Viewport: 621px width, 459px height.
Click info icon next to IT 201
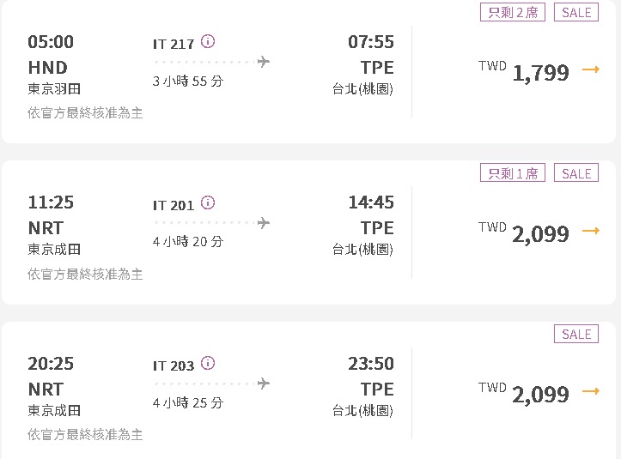click(208, 203)
